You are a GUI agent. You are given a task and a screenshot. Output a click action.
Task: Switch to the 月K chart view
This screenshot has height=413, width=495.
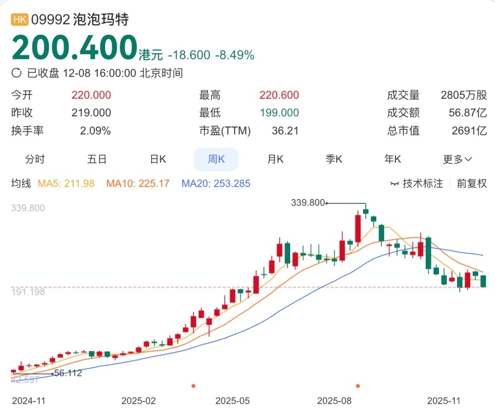pyautogui.click(x=275, y=159)
